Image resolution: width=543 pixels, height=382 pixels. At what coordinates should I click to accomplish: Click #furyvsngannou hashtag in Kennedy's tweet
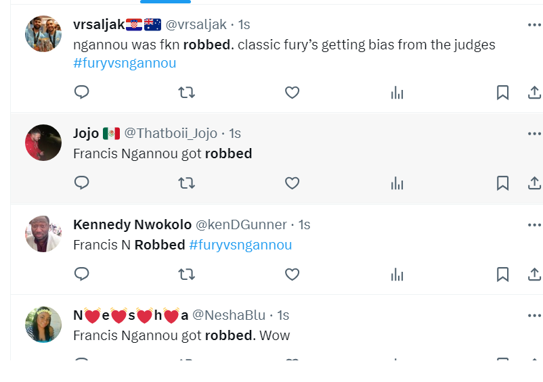240,245
